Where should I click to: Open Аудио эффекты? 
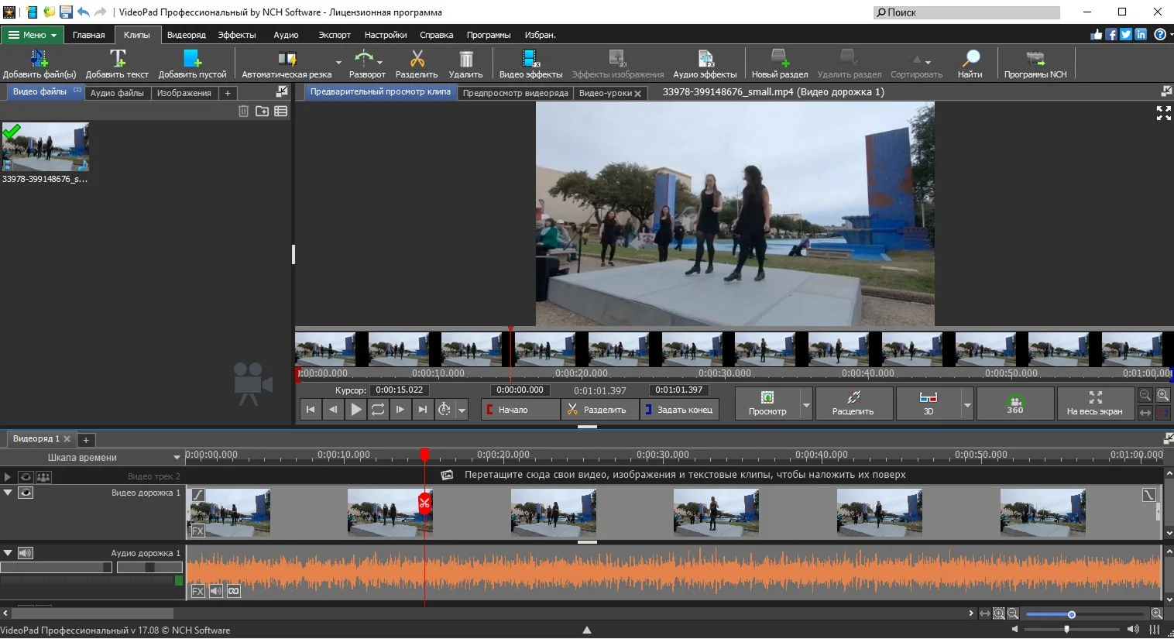click(x=705, y=64)
